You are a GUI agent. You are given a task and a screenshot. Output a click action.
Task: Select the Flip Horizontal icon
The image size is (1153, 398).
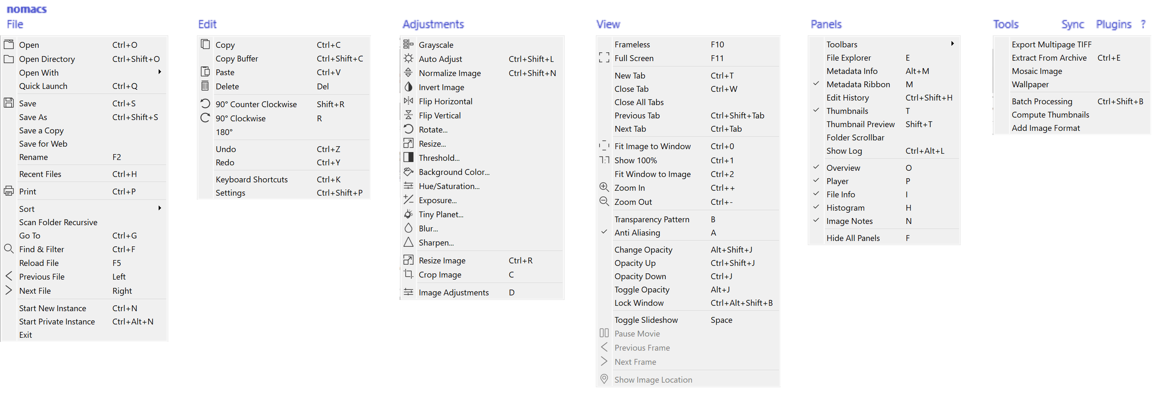tap(408, 101)
